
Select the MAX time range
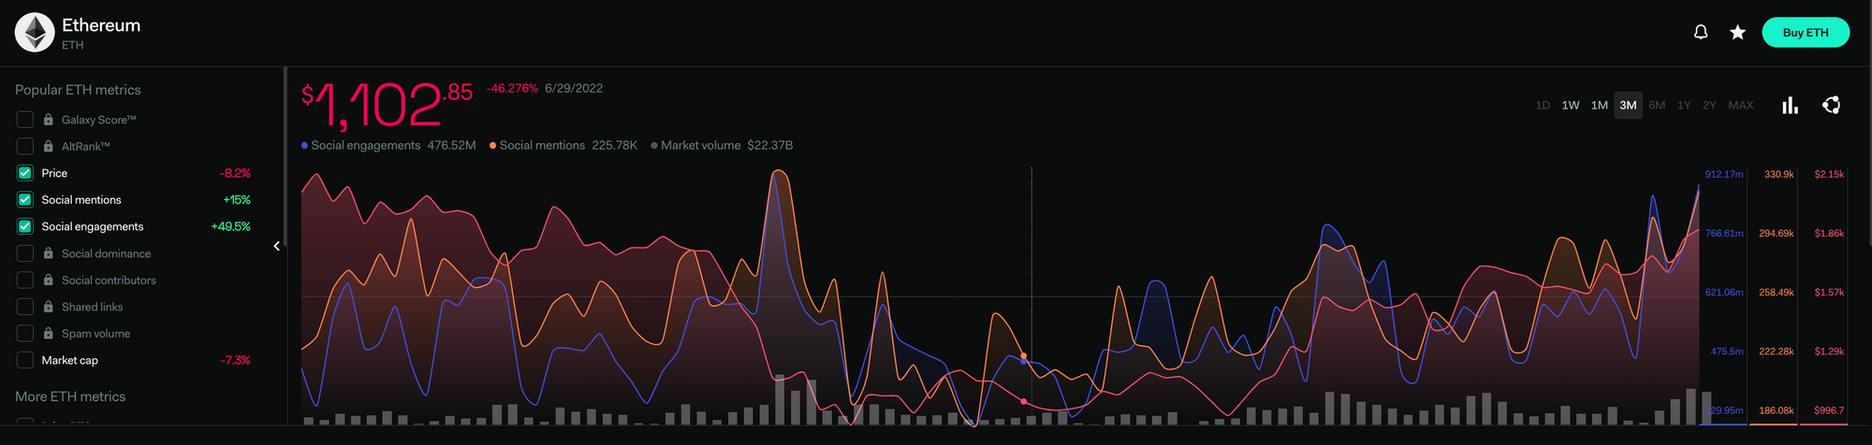(x=1741, y=106)
